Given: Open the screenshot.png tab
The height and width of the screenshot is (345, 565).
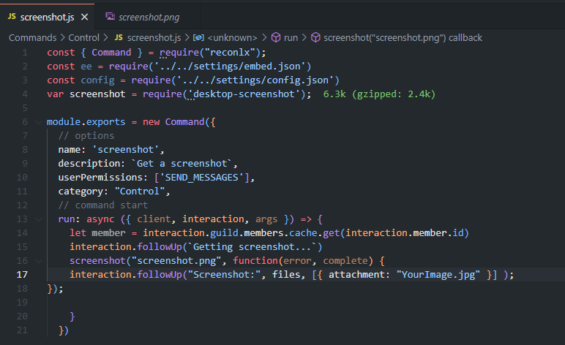Looking at the screenshot, I should coord(147,17).
